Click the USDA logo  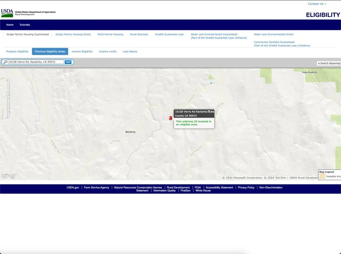click(7, 13)
